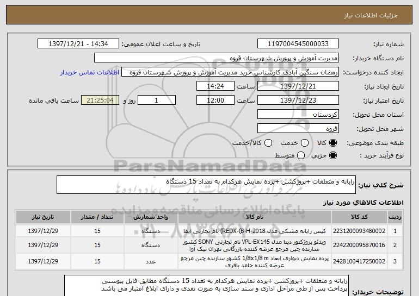Image resolution: width=419 pixels, height=296 pixels.
Task: Click item code 2428100417250002
Action: (x=359, y=261)
